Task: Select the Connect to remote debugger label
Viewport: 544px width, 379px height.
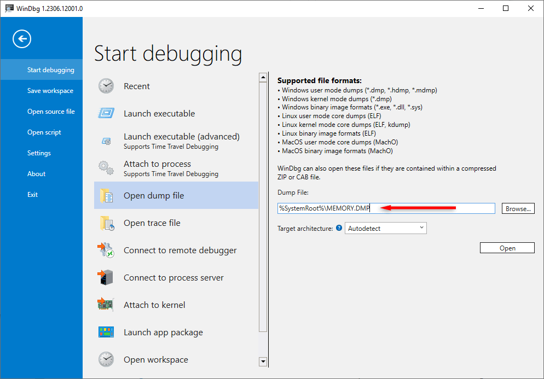Action: [180, 250]
